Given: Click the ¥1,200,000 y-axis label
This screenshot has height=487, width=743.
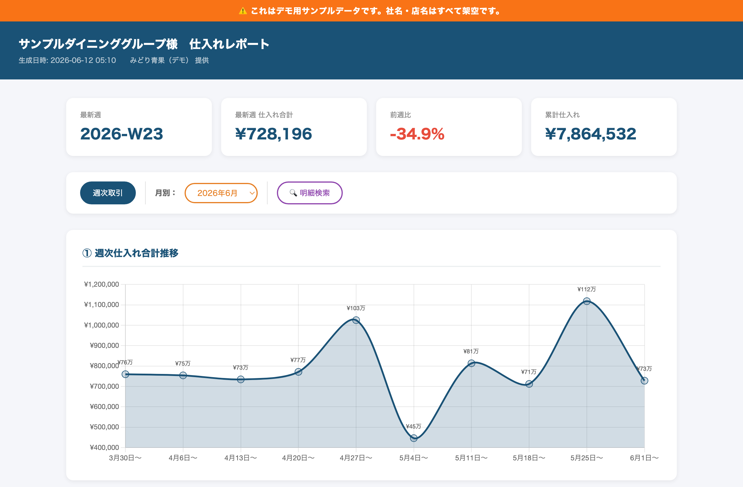Looking at the screenshot, I should coord(102,284).
